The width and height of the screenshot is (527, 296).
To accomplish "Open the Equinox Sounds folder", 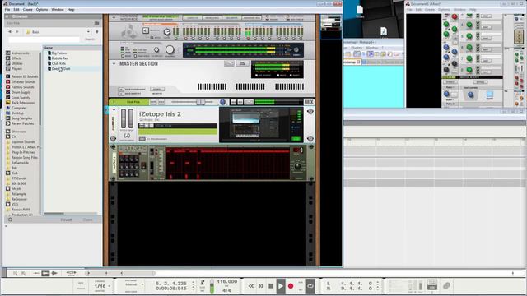I will [x=23, y=142].
